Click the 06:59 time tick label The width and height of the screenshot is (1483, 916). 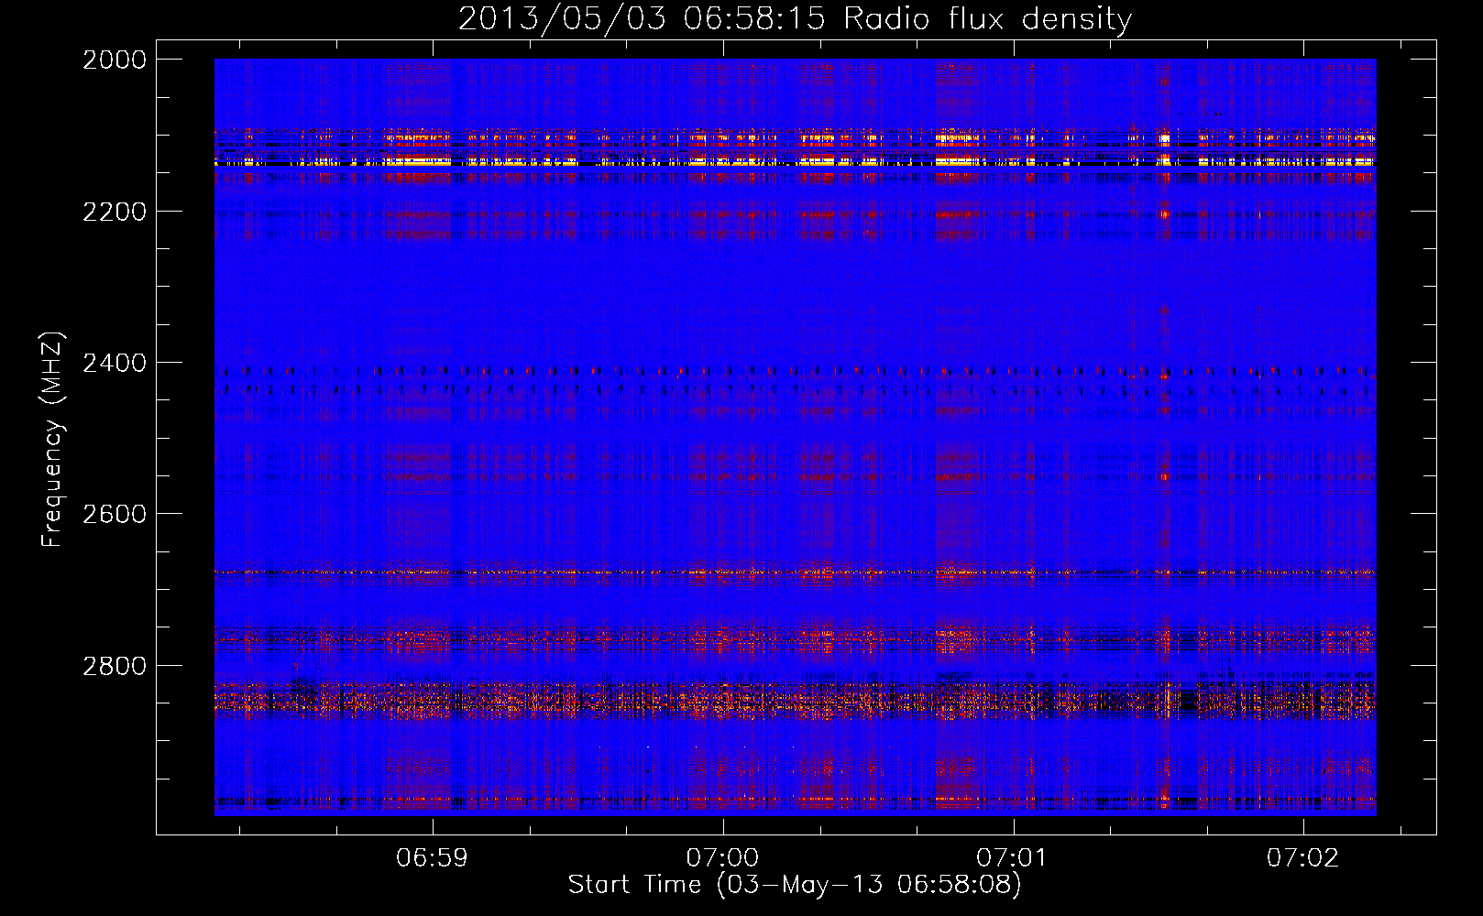(432, 858)
